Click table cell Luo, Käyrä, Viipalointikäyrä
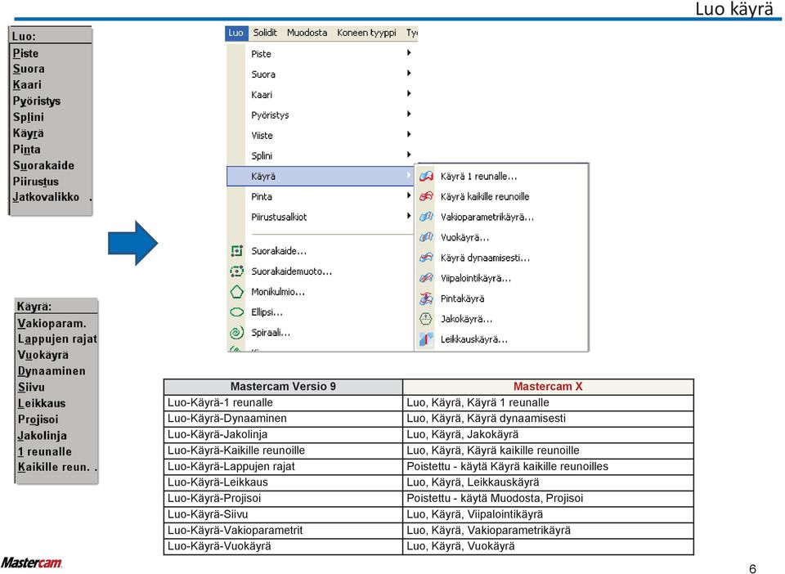Viewport: 785px width, 574px height. pyautogui.click(x=548, y=514)
